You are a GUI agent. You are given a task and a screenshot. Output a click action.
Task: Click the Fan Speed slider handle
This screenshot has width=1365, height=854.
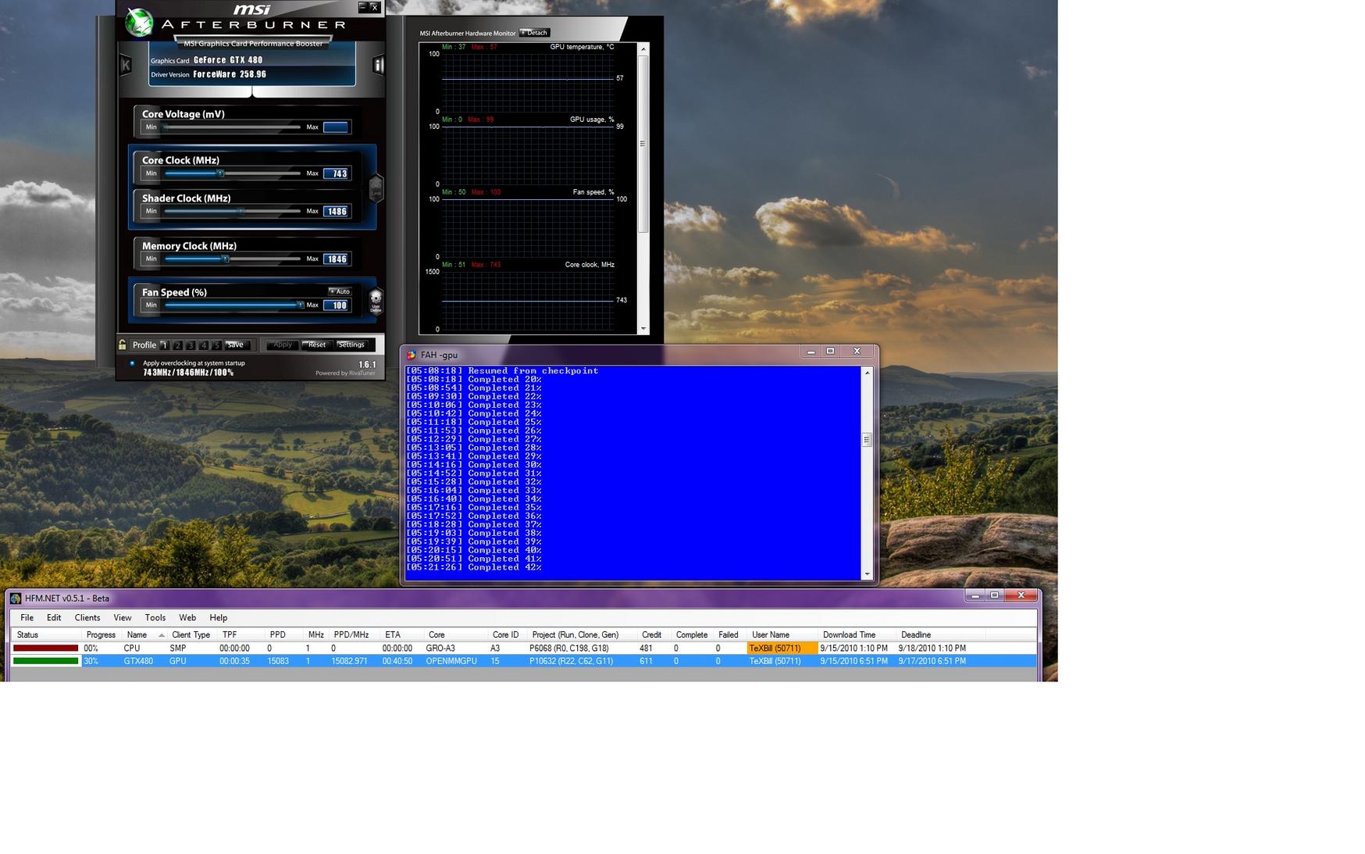coord(300,305)
